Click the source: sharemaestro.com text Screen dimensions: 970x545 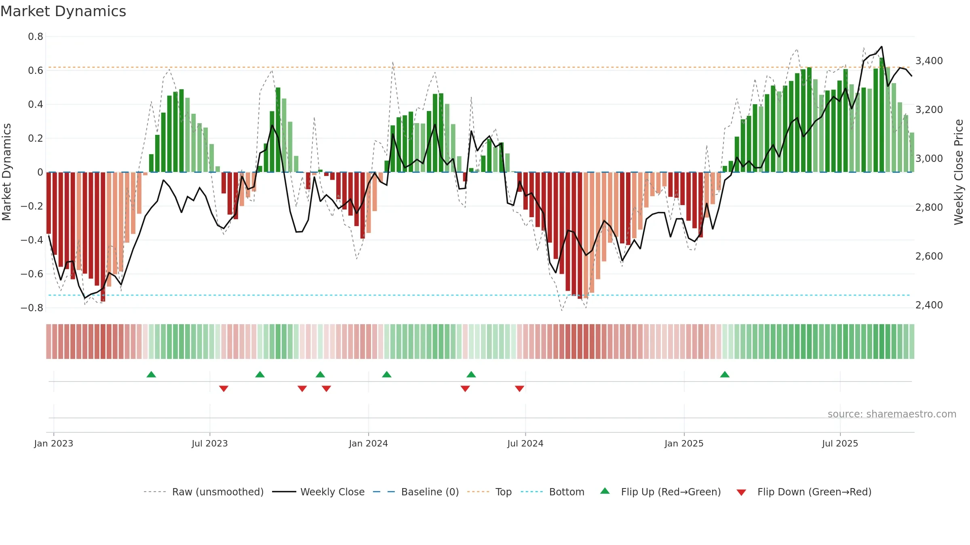pos(892,414)
